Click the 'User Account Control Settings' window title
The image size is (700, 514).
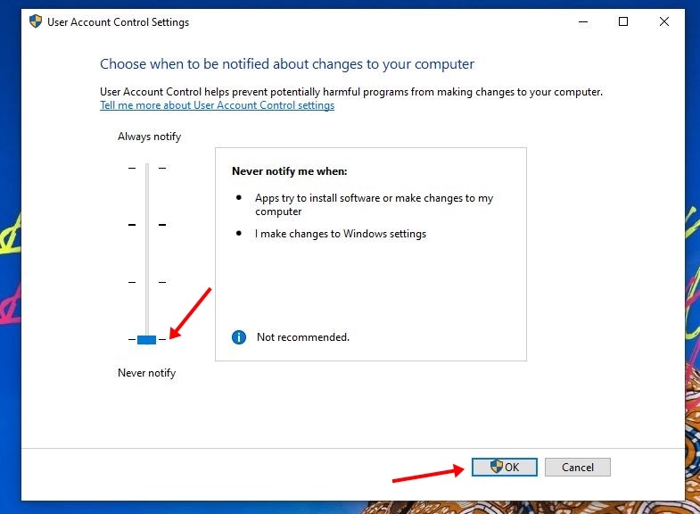tap(119, 22)
